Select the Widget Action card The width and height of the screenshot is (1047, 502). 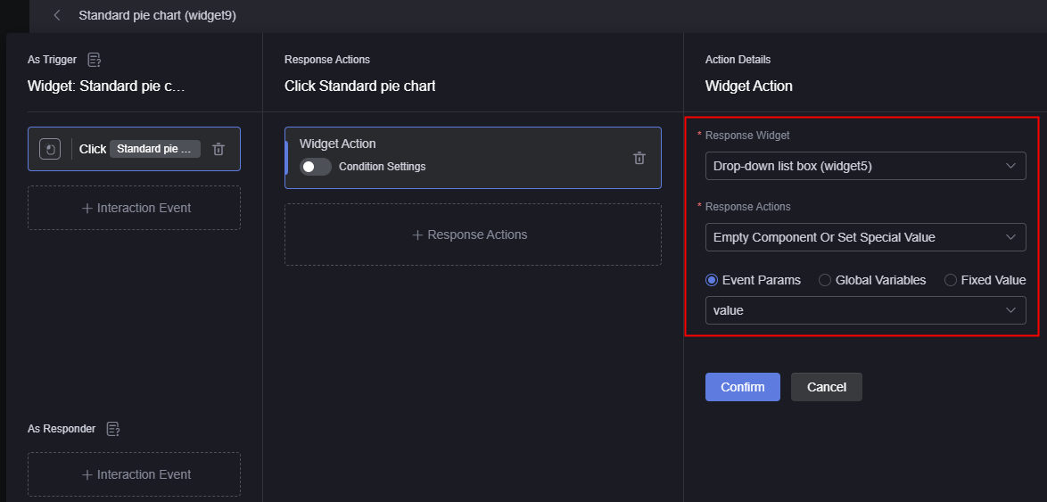(473, 158)
